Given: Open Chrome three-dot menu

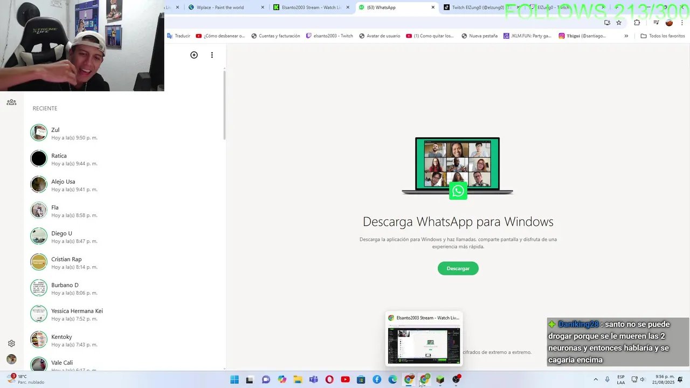Looking at the screenshot, I should [x=682, y=23].
